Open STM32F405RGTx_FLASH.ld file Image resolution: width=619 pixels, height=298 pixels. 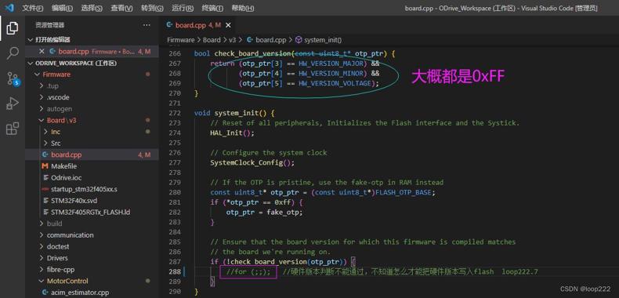(x=92, y=212)
